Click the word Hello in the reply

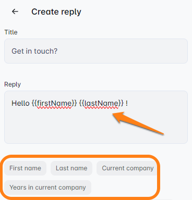[x=20, y=103]
